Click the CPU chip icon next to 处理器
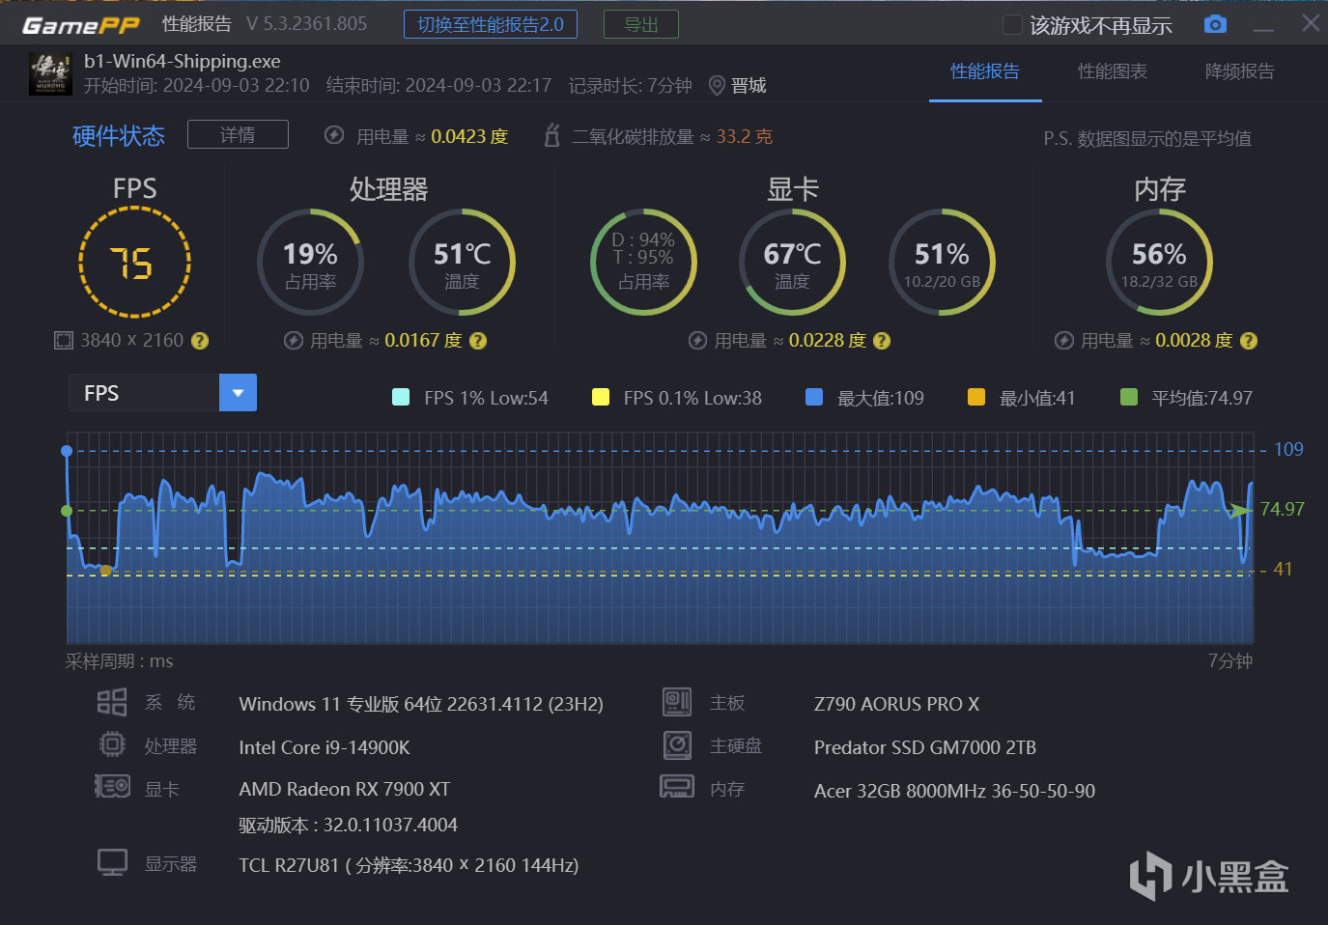The image size is (1328, 925). [x=112, y=744]
